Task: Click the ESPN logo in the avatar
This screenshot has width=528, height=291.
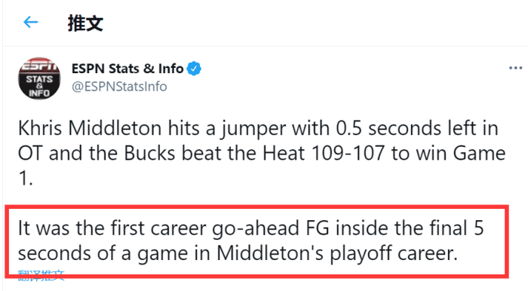Action: pos(38,66)
